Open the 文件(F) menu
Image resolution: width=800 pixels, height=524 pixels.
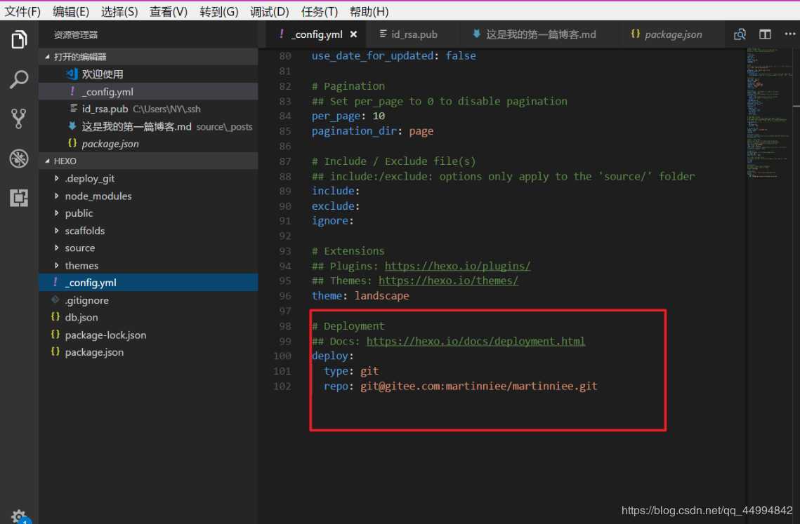pyautogui.click(x=22, y=11)
